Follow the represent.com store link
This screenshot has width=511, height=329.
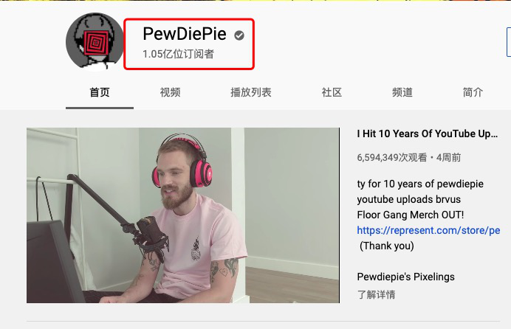point(428,230)
